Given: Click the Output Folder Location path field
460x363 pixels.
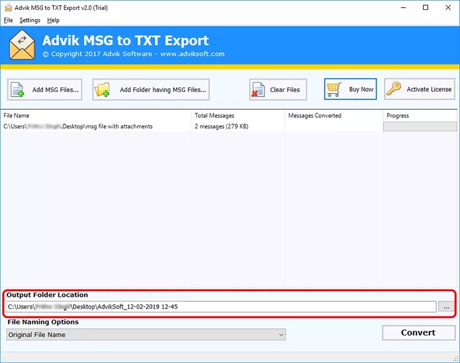Looking at the screenshot, I should (221, 307).
